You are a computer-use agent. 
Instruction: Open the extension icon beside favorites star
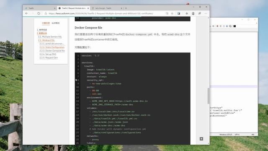point(179,13)
